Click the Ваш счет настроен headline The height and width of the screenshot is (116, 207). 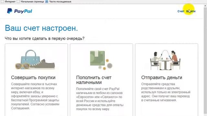tap(41, 28)
